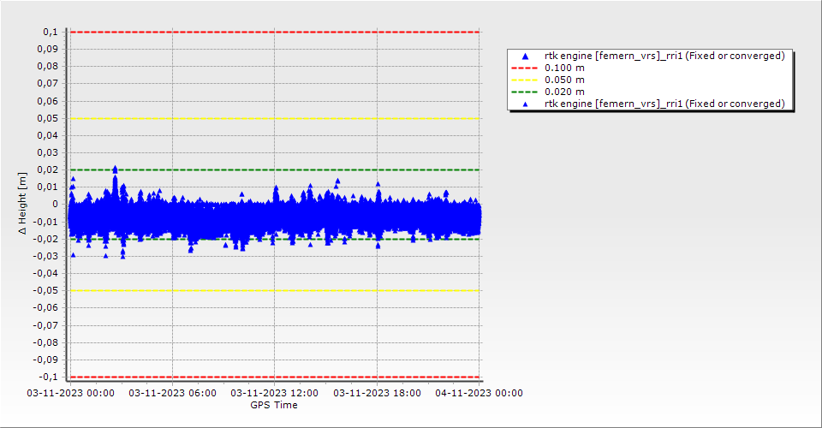The width and height of the screenshot is (822, 428).
Task: Click the first rtk engine legend text
Action: [x=664, y=56]
